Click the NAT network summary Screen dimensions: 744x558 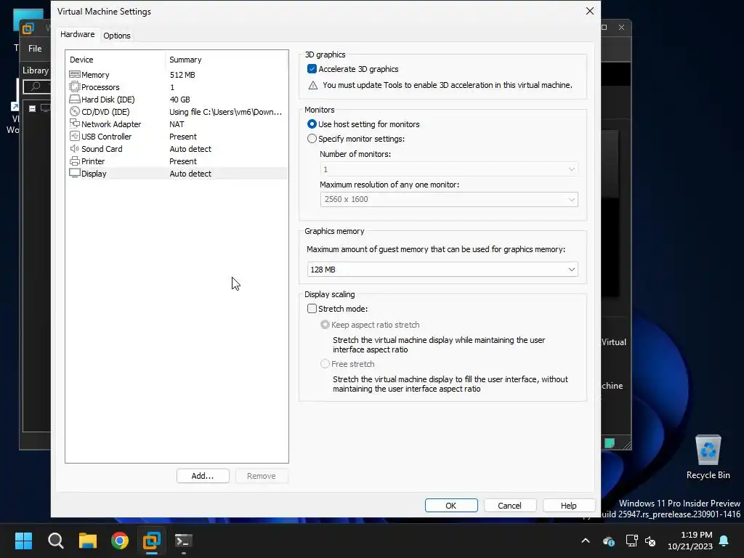[x=177, y=124]
